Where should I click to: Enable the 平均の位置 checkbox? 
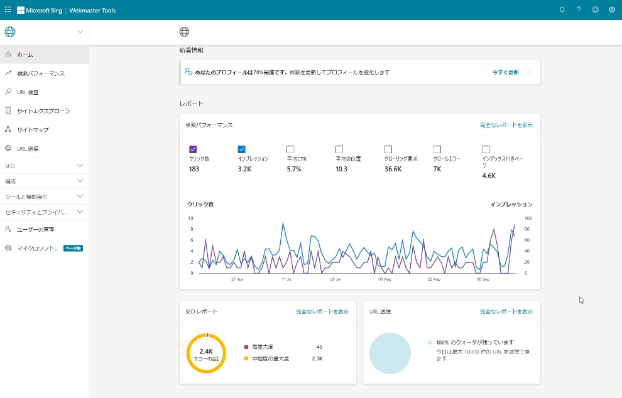click(x=339, y=149)
